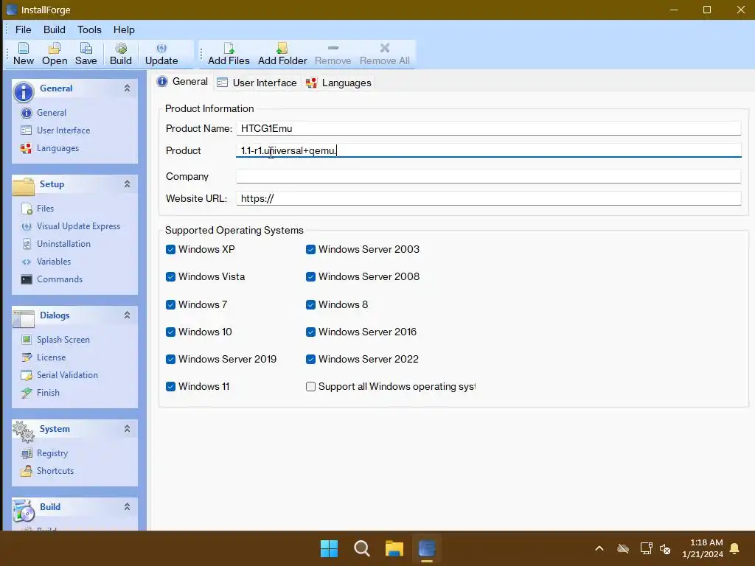The width and height of the screenshot is (755, 566).
Task: Uncheck the Windows Server 2019 checkbox
Action: (170, 360)
